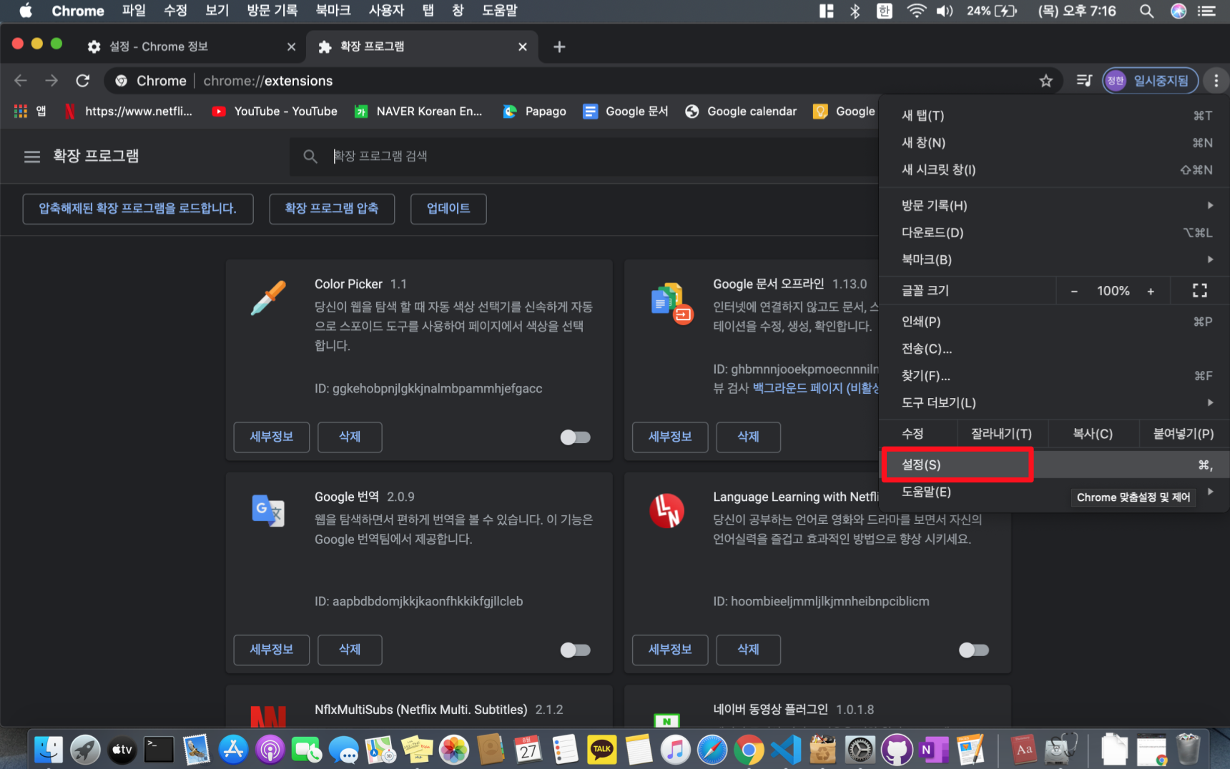Open NAVER Korean English dictionary bookmark

click(419, 111)
